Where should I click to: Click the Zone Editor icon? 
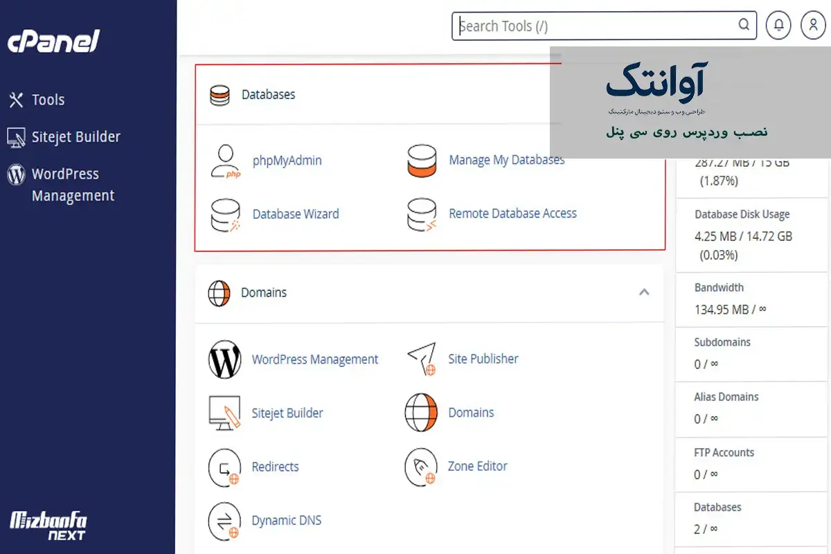(421, 467)
